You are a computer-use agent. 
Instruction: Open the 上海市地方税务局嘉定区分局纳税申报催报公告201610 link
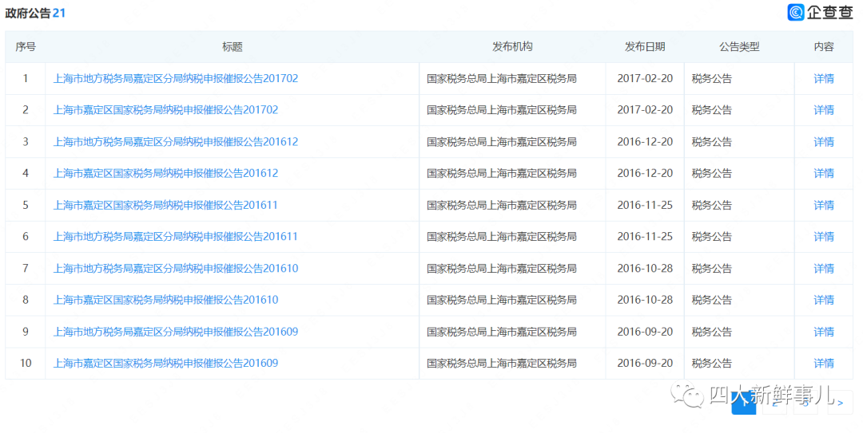coord(176,268)
